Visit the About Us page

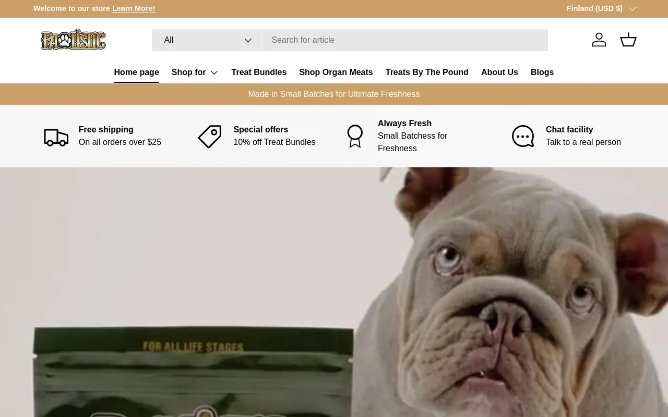499,72
